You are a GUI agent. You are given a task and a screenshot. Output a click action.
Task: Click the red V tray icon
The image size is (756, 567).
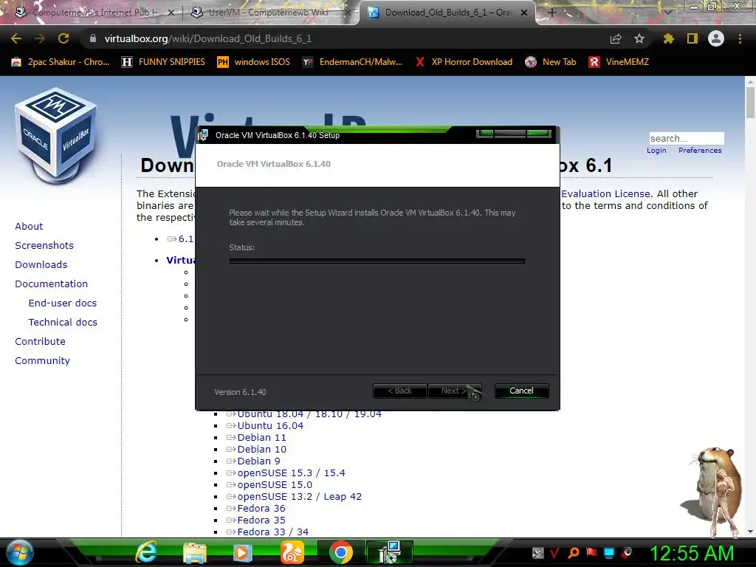555,552
